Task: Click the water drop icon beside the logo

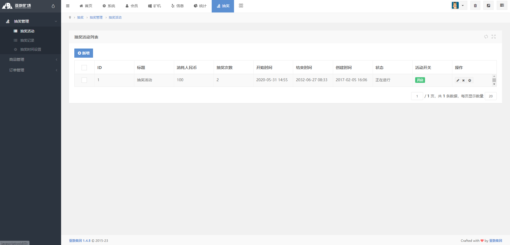Action: 53,6
